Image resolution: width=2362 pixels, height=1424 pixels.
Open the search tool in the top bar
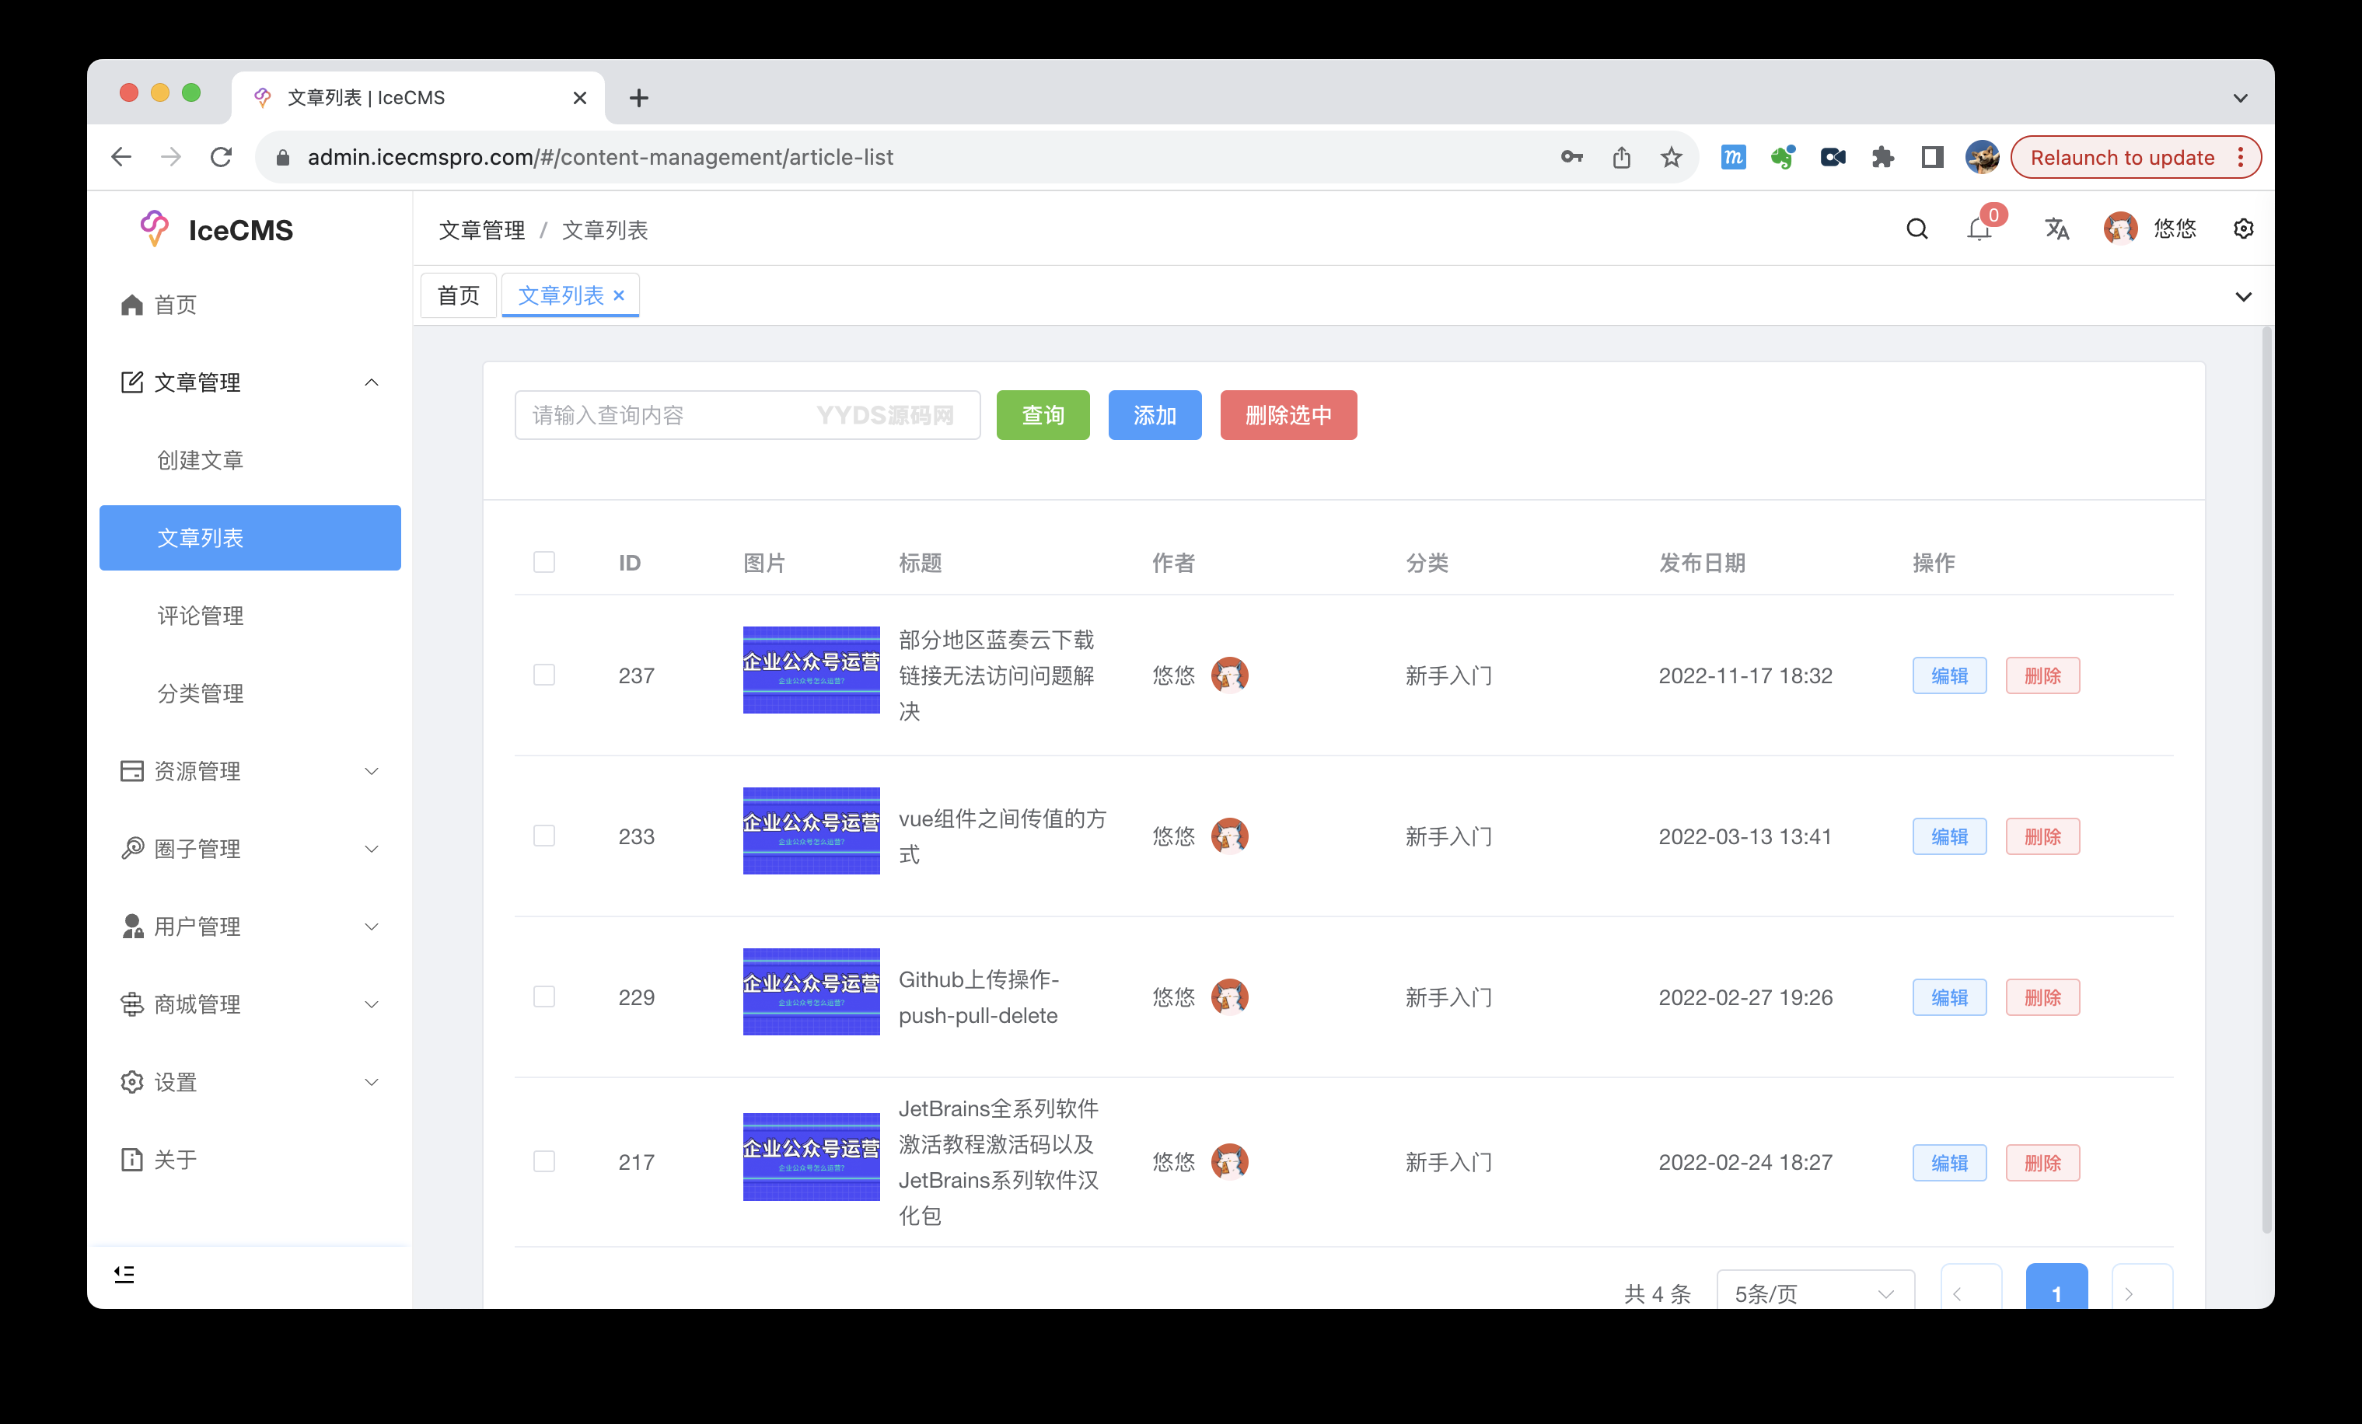point(1917,229)
